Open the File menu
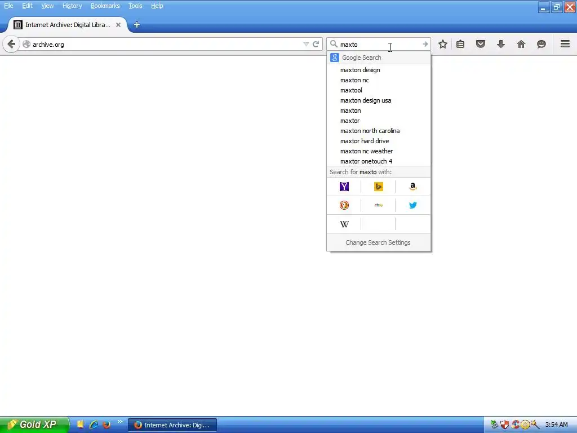The height and width of the screenshot is (433, 577). (x=8, y=6)
